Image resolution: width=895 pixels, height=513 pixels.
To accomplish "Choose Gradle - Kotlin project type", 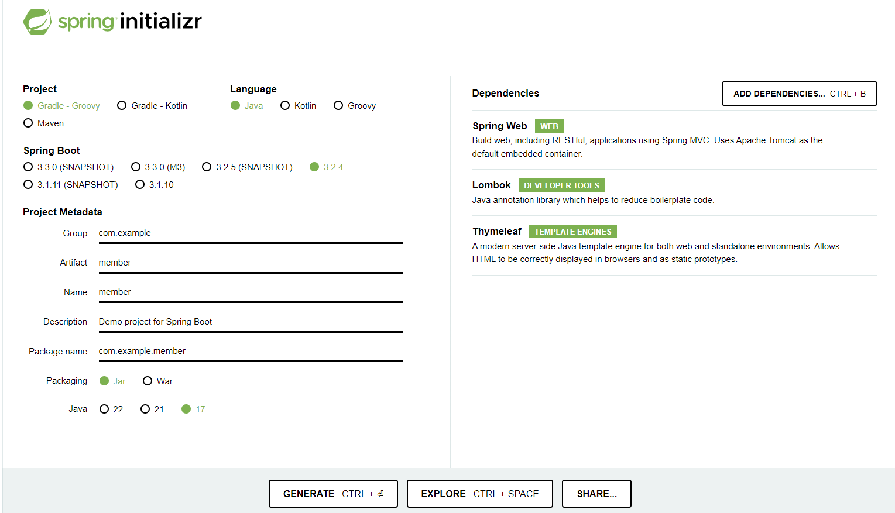I will (152, 106).
